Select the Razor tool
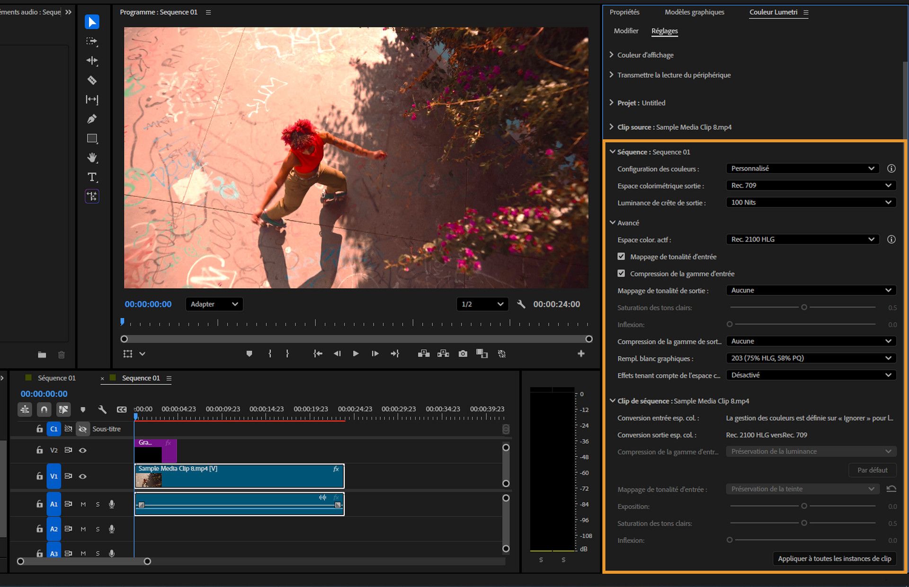The height and width of the screenshot is (587, 909). [x=92, y=80]
